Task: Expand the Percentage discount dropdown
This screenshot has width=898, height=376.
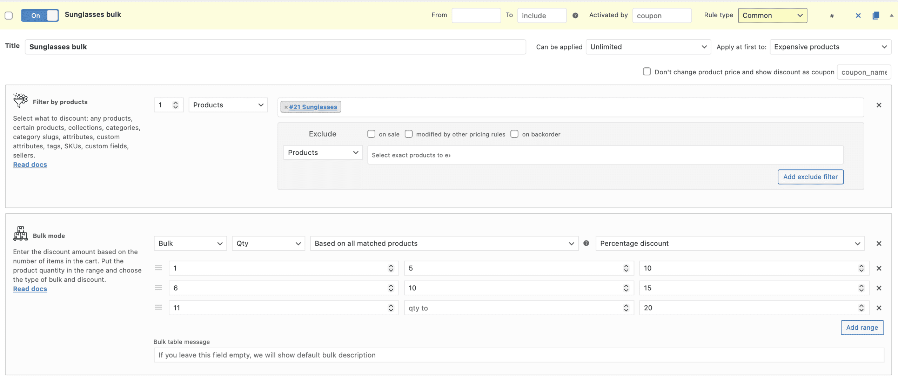Action: [730, 243]
